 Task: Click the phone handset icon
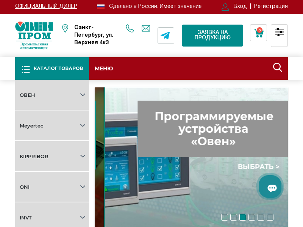[130, 28]
